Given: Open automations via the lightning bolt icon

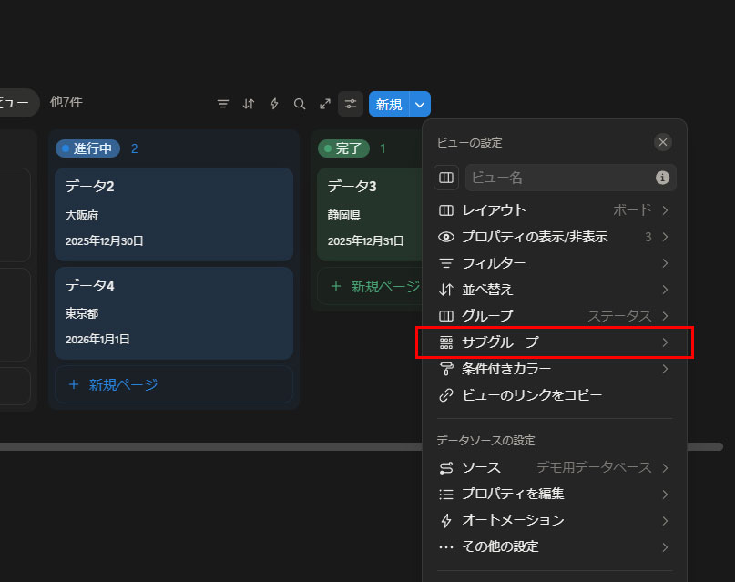Looking at the screenshot, I should [x=274, y=104].
